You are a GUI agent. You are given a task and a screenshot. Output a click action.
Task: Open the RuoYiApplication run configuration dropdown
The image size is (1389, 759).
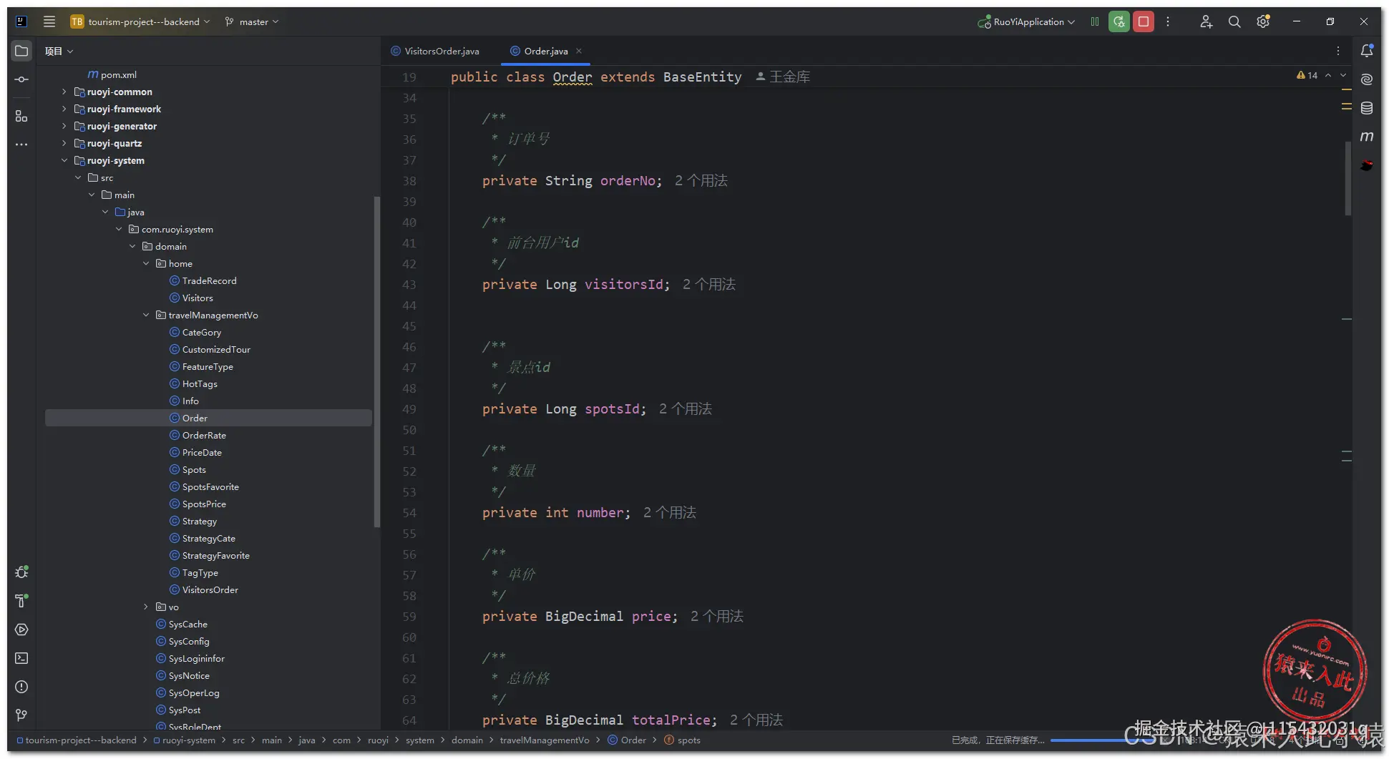click(1026, 21)
